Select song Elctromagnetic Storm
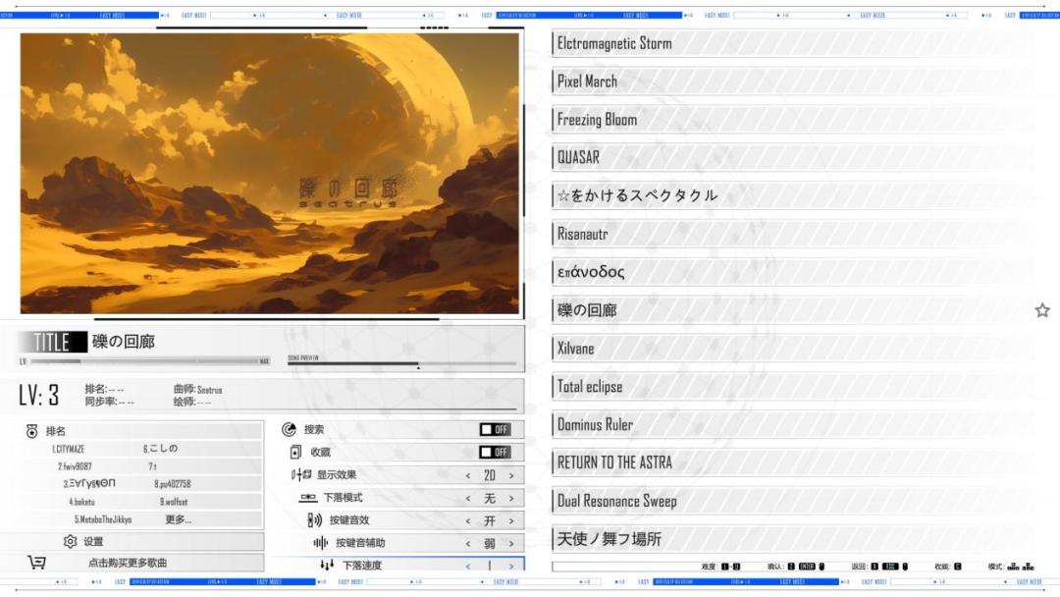Viewport: 1060px width, 597px height. [x=792, y=43]
